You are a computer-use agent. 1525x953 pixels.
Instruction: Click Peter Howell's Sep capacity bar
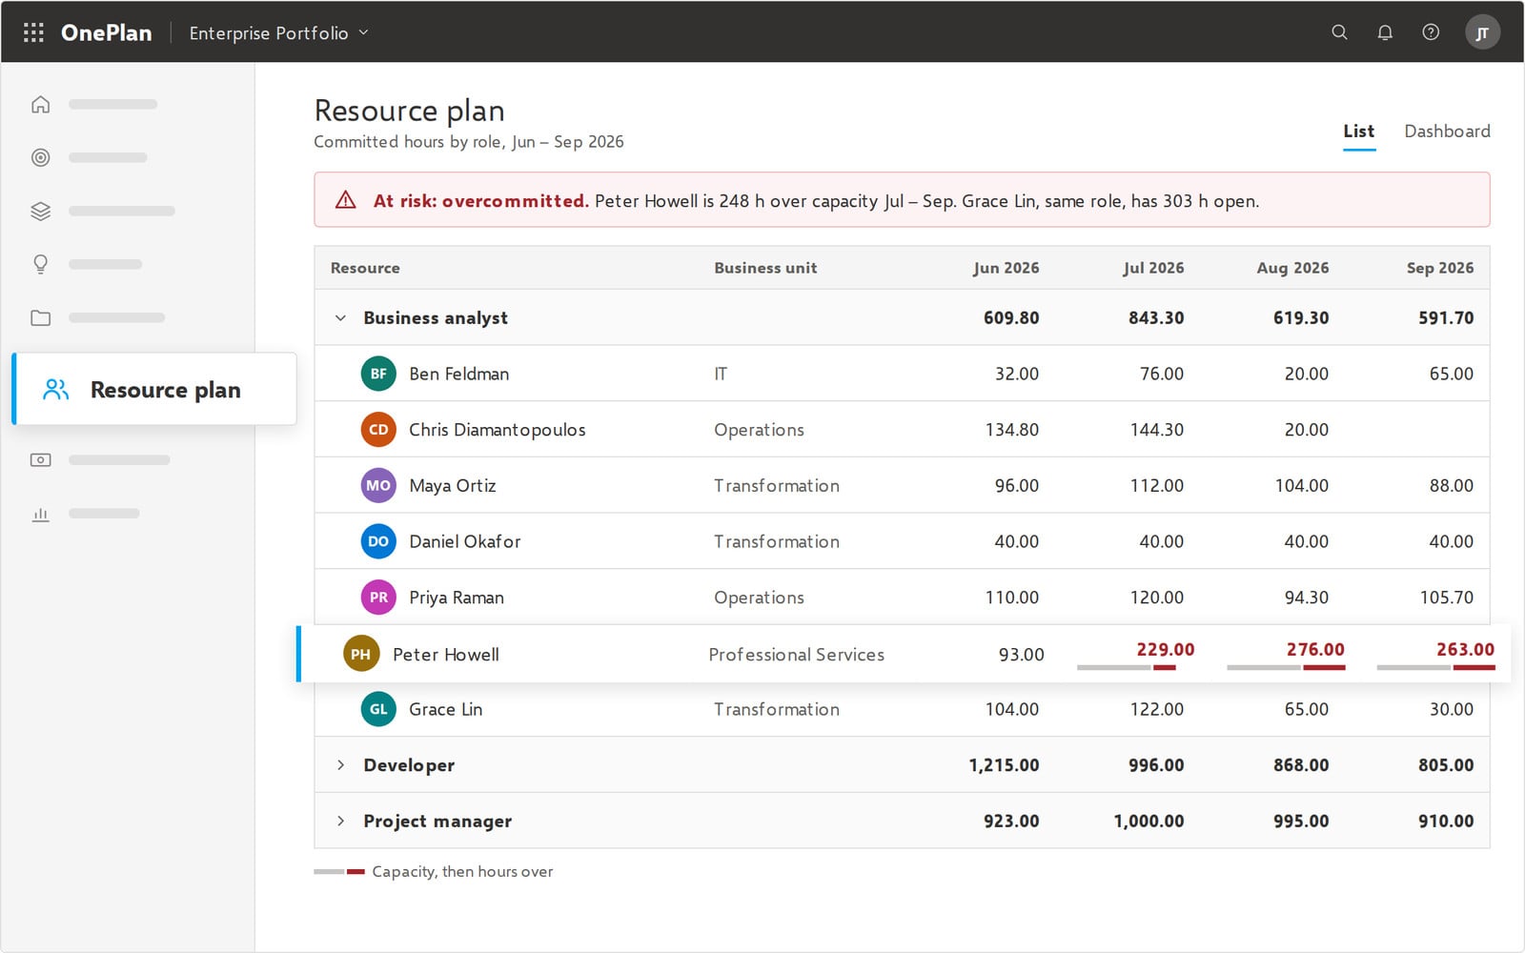(x=1436, y=668)
